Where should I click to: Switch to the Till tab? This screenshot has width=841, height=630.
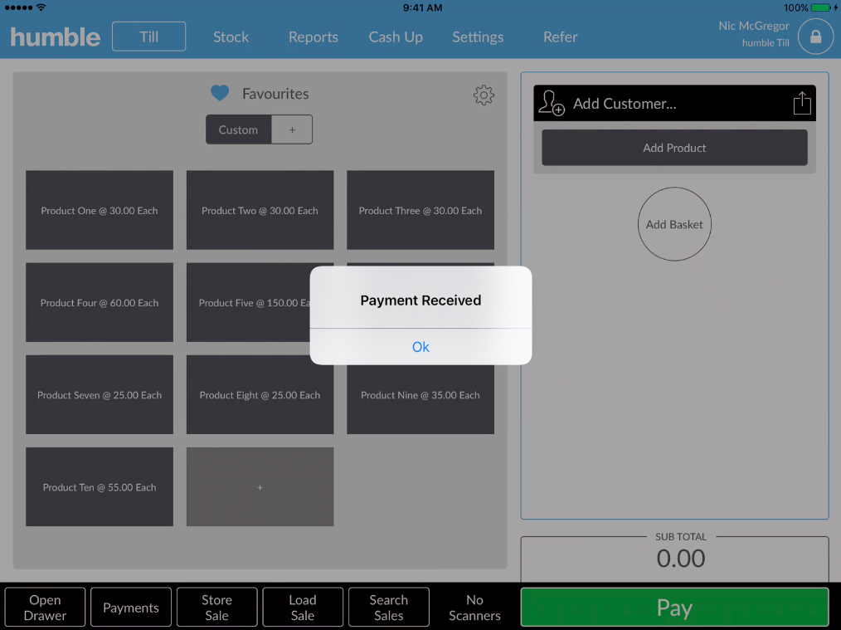pos(148,37)
